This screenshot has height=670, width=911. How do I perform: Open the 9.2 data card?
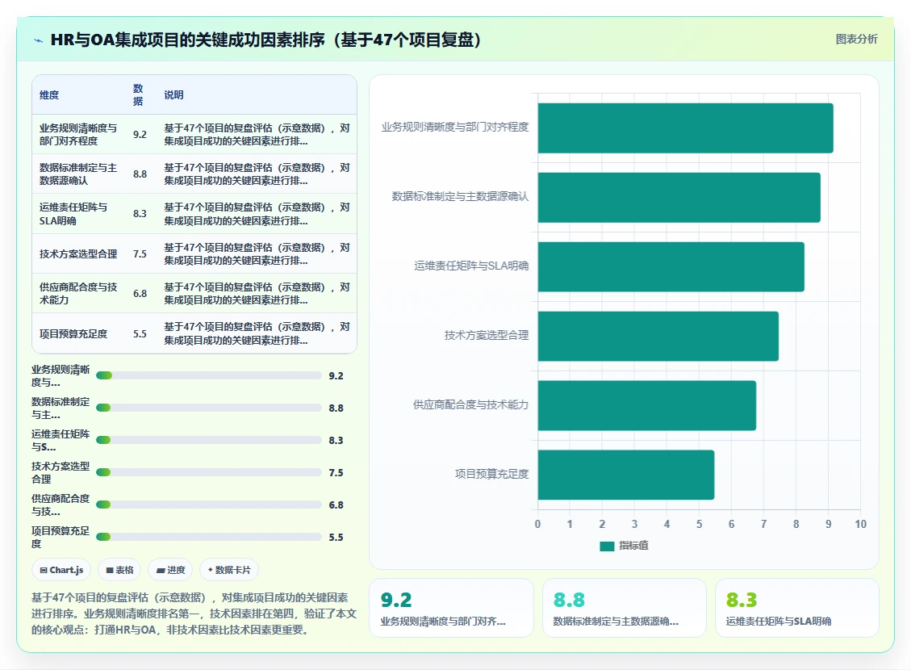pyautogui.click(x=451, y=608)
